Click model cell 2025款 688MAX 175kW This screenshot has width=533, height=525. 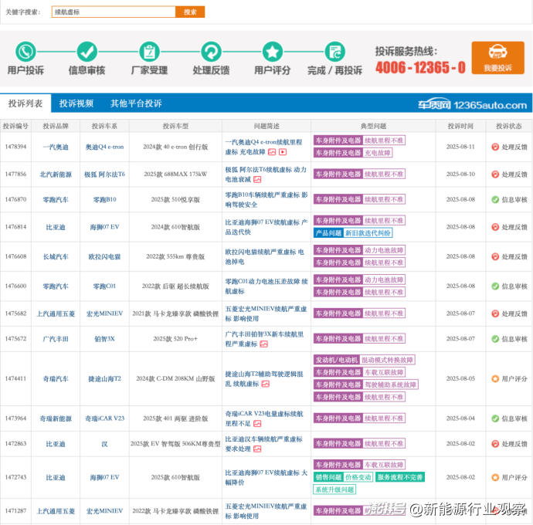tap(175, 174)
